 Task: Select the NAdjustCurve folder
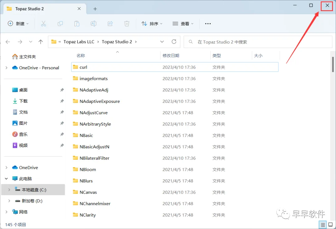[x=175, y=112]
